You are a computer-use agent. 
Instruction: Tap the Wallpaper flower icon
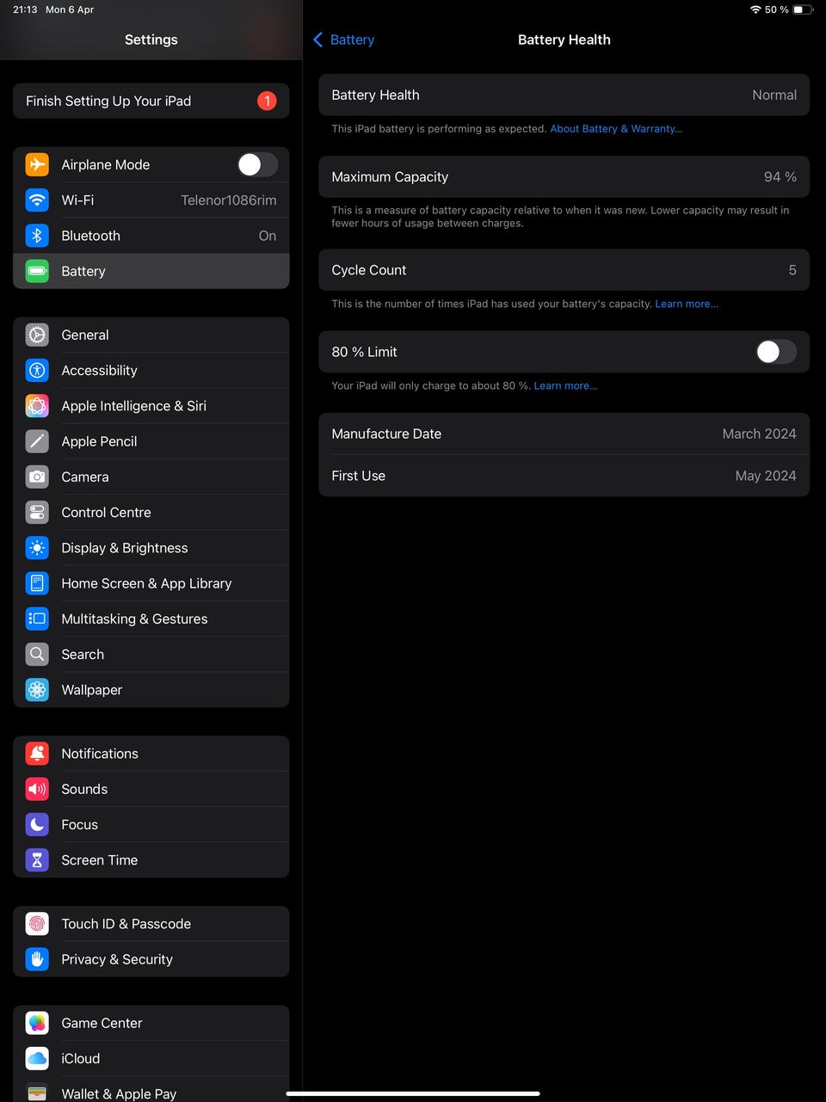click(x=37, y=690)
